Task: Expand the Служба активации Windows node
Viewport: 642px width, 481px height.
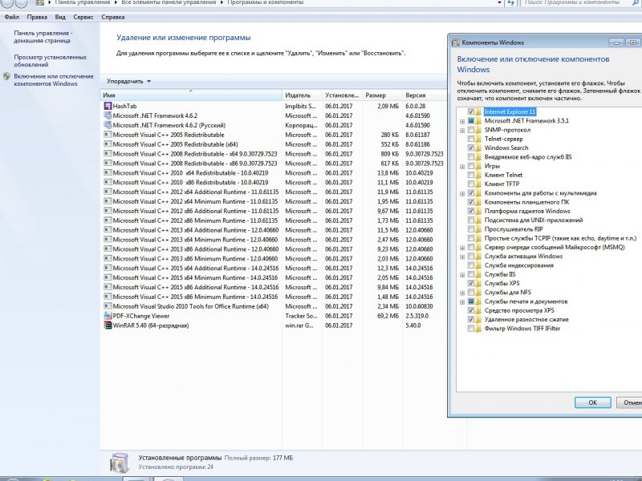Action: point(462,257)
